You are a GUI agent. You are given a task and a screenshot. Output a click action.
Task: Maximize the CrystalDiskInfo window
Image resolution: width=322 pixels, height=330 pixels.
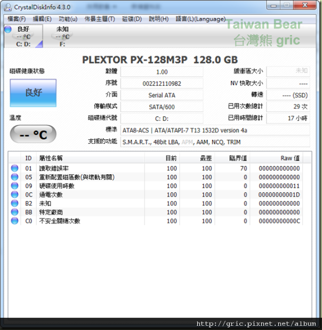click(x=286, y=5)
